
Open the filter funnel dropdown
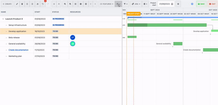tap(126, 4)
